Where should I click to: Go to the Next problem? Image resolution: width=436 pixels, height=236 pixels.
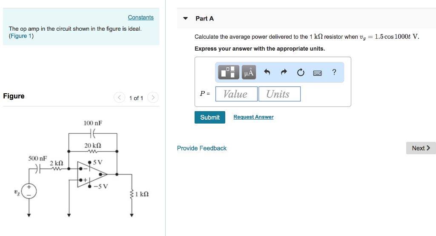(x=421, y=148)
